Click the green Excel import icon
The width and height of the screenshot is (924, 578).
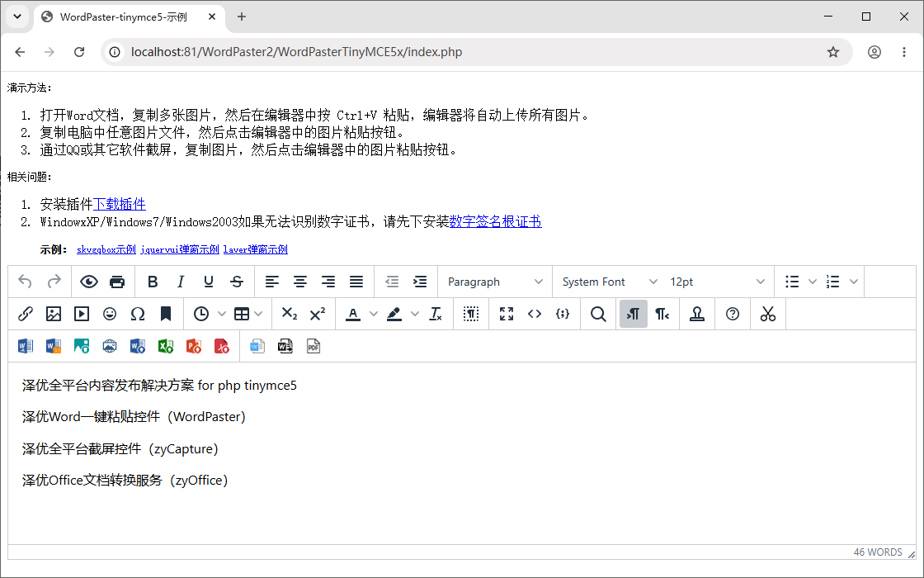coord(166,346)
